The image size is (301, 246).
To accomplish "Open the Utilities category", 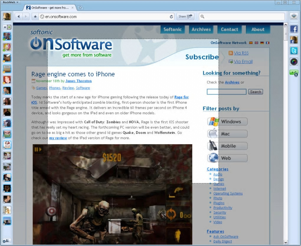I will (220, 217).
